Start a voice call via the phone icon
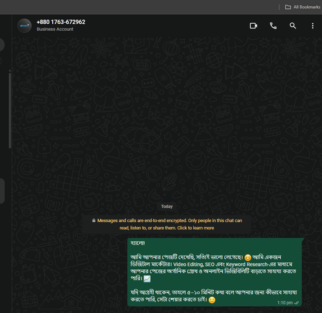 273,26
